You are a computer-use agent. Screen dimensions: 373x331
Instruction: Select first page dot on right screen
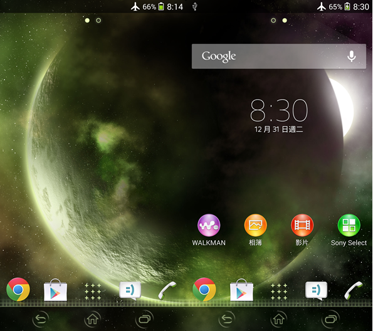click(x=273, y=21)
